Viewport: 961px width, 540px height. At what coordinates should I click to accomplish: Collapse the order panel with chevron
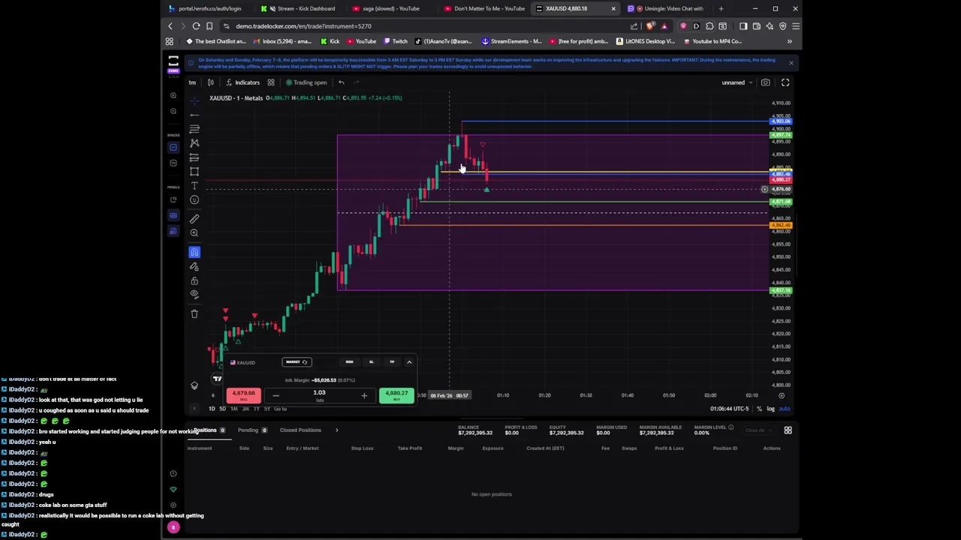click(x=409, y=362)
